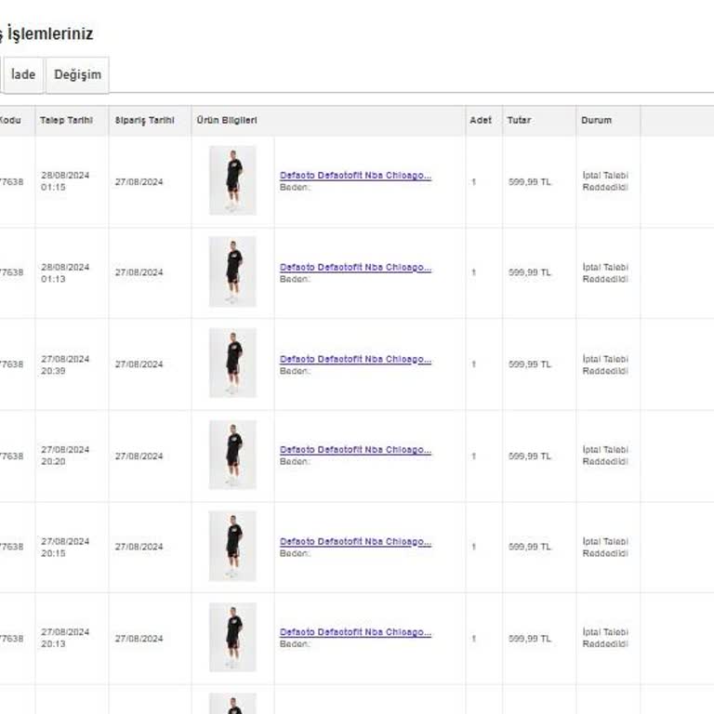The width and height of the screenshot is (714, 714).
Task: Click product thumbnail in the 28/08/2024 01:13 row
Action: point(232,271)
